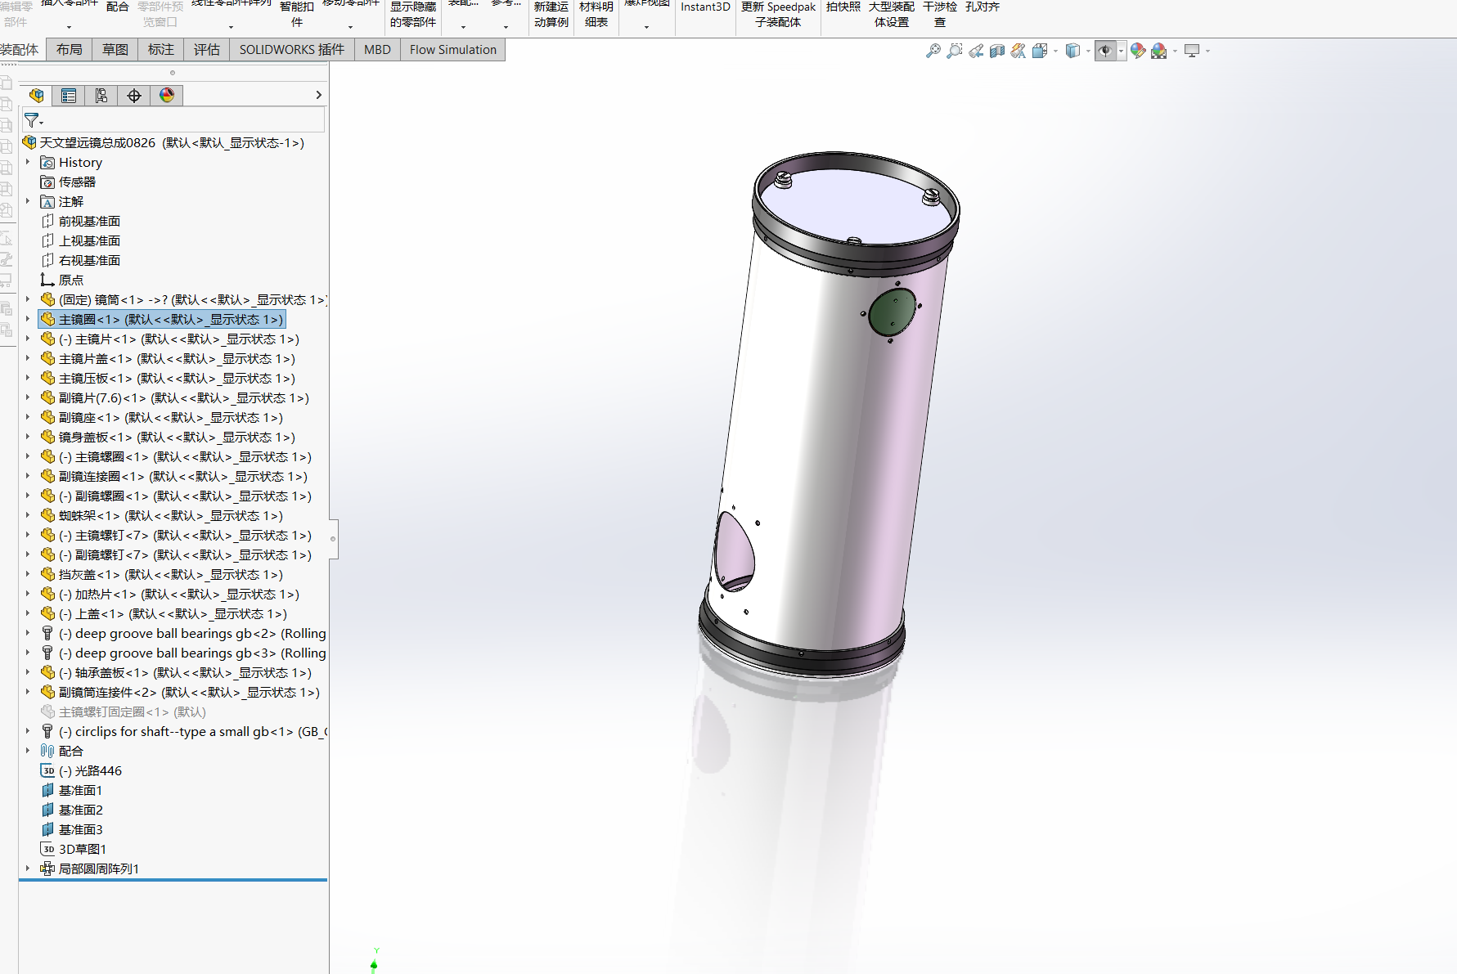Click the 基准面1 plane icon
Image resolution: width=1457 pixels, height=974 pixels.
[47, 791]
